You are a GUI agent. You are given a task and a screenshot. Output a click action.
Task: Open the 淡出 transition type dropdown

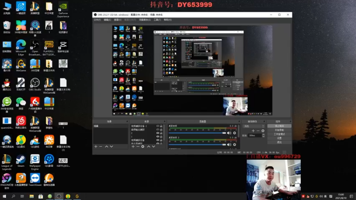coord(254,126)
